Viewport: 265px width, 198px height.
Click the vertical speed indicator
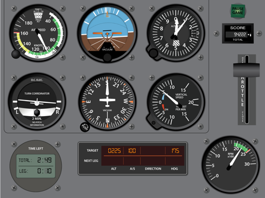pos(176,101)
